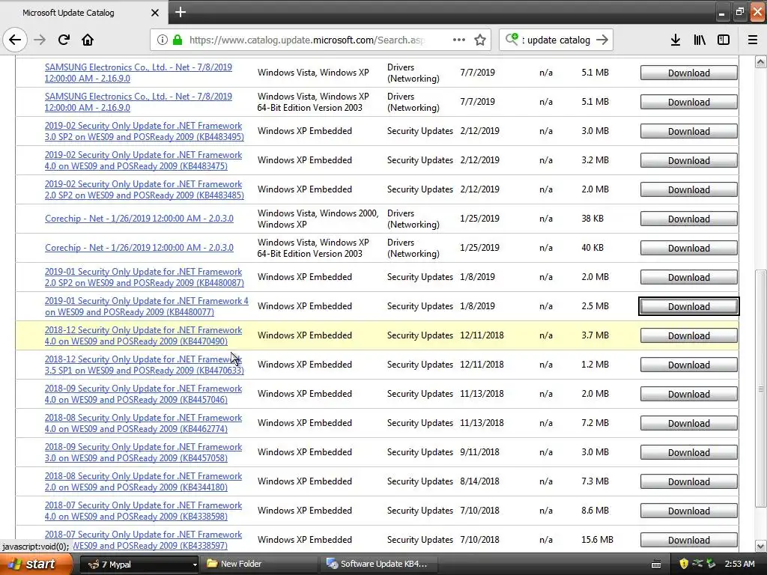Open the downloads panel
This screenshot has height=575, width=767.
coord(676,40)
